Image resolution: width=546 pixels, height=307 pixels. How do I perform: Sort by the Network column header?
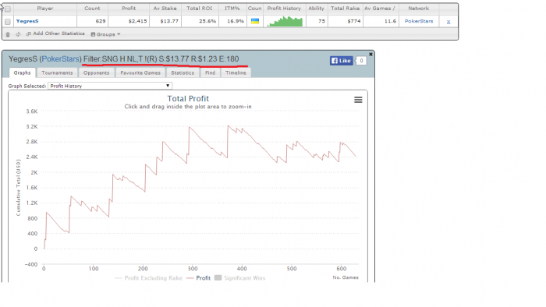(419, 9)
